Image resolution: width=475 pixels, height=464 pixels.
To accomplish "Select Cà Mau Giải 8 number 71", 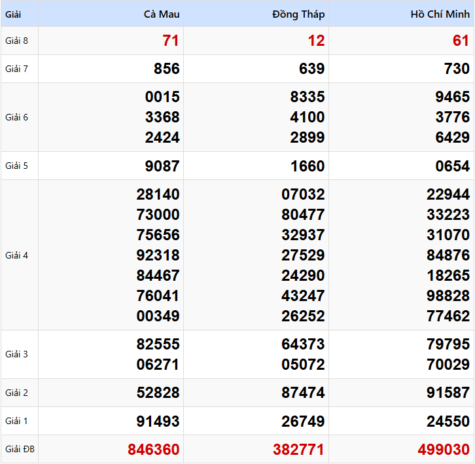I will (x=171, y=41).
